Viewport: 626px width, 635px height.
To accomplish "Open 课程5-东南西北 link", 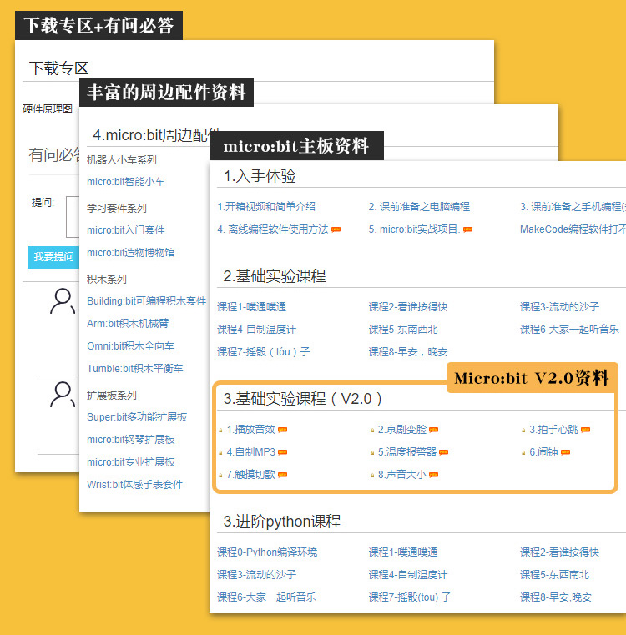I will coord(403,330).
